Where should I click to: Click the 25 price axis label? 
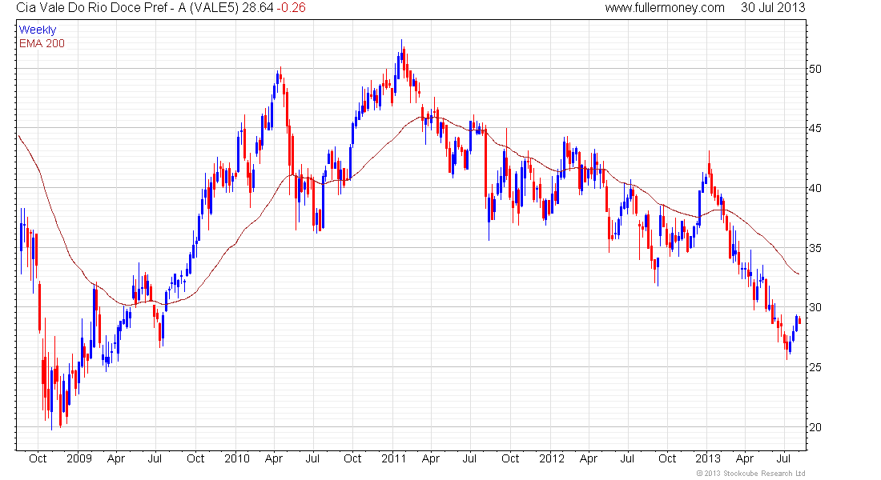coord(815,367)
